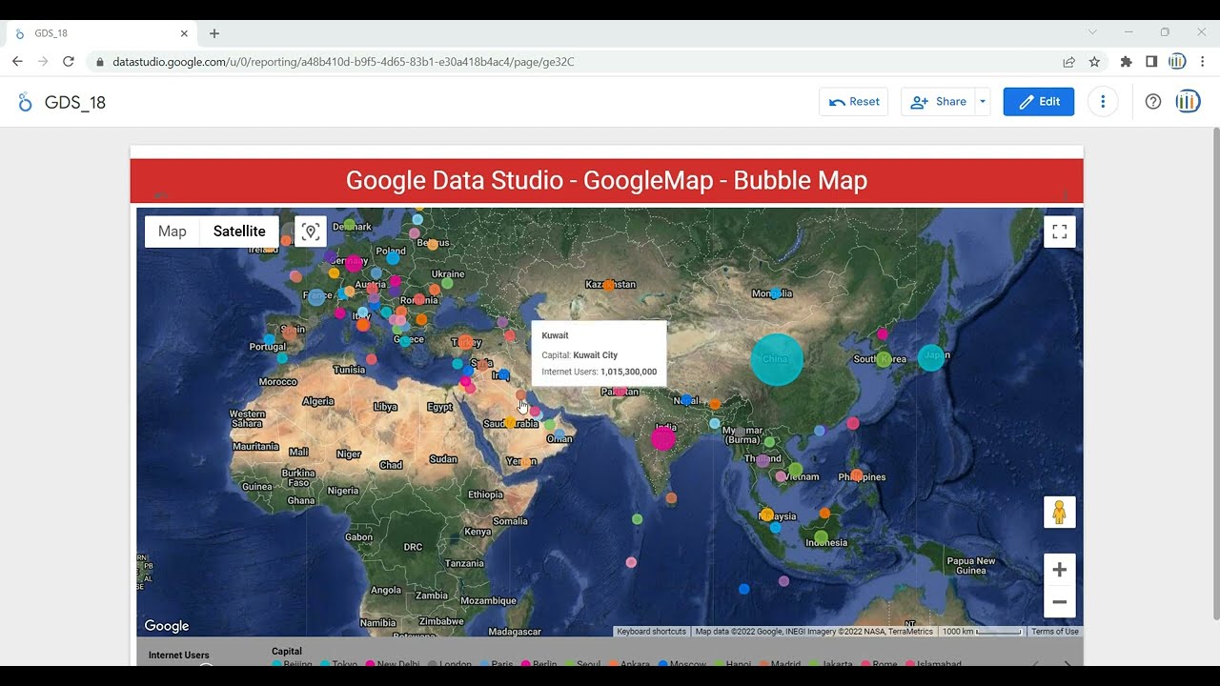
Task: Reload the current browser page
Action: pyautogui.click(x=69, y=61)
